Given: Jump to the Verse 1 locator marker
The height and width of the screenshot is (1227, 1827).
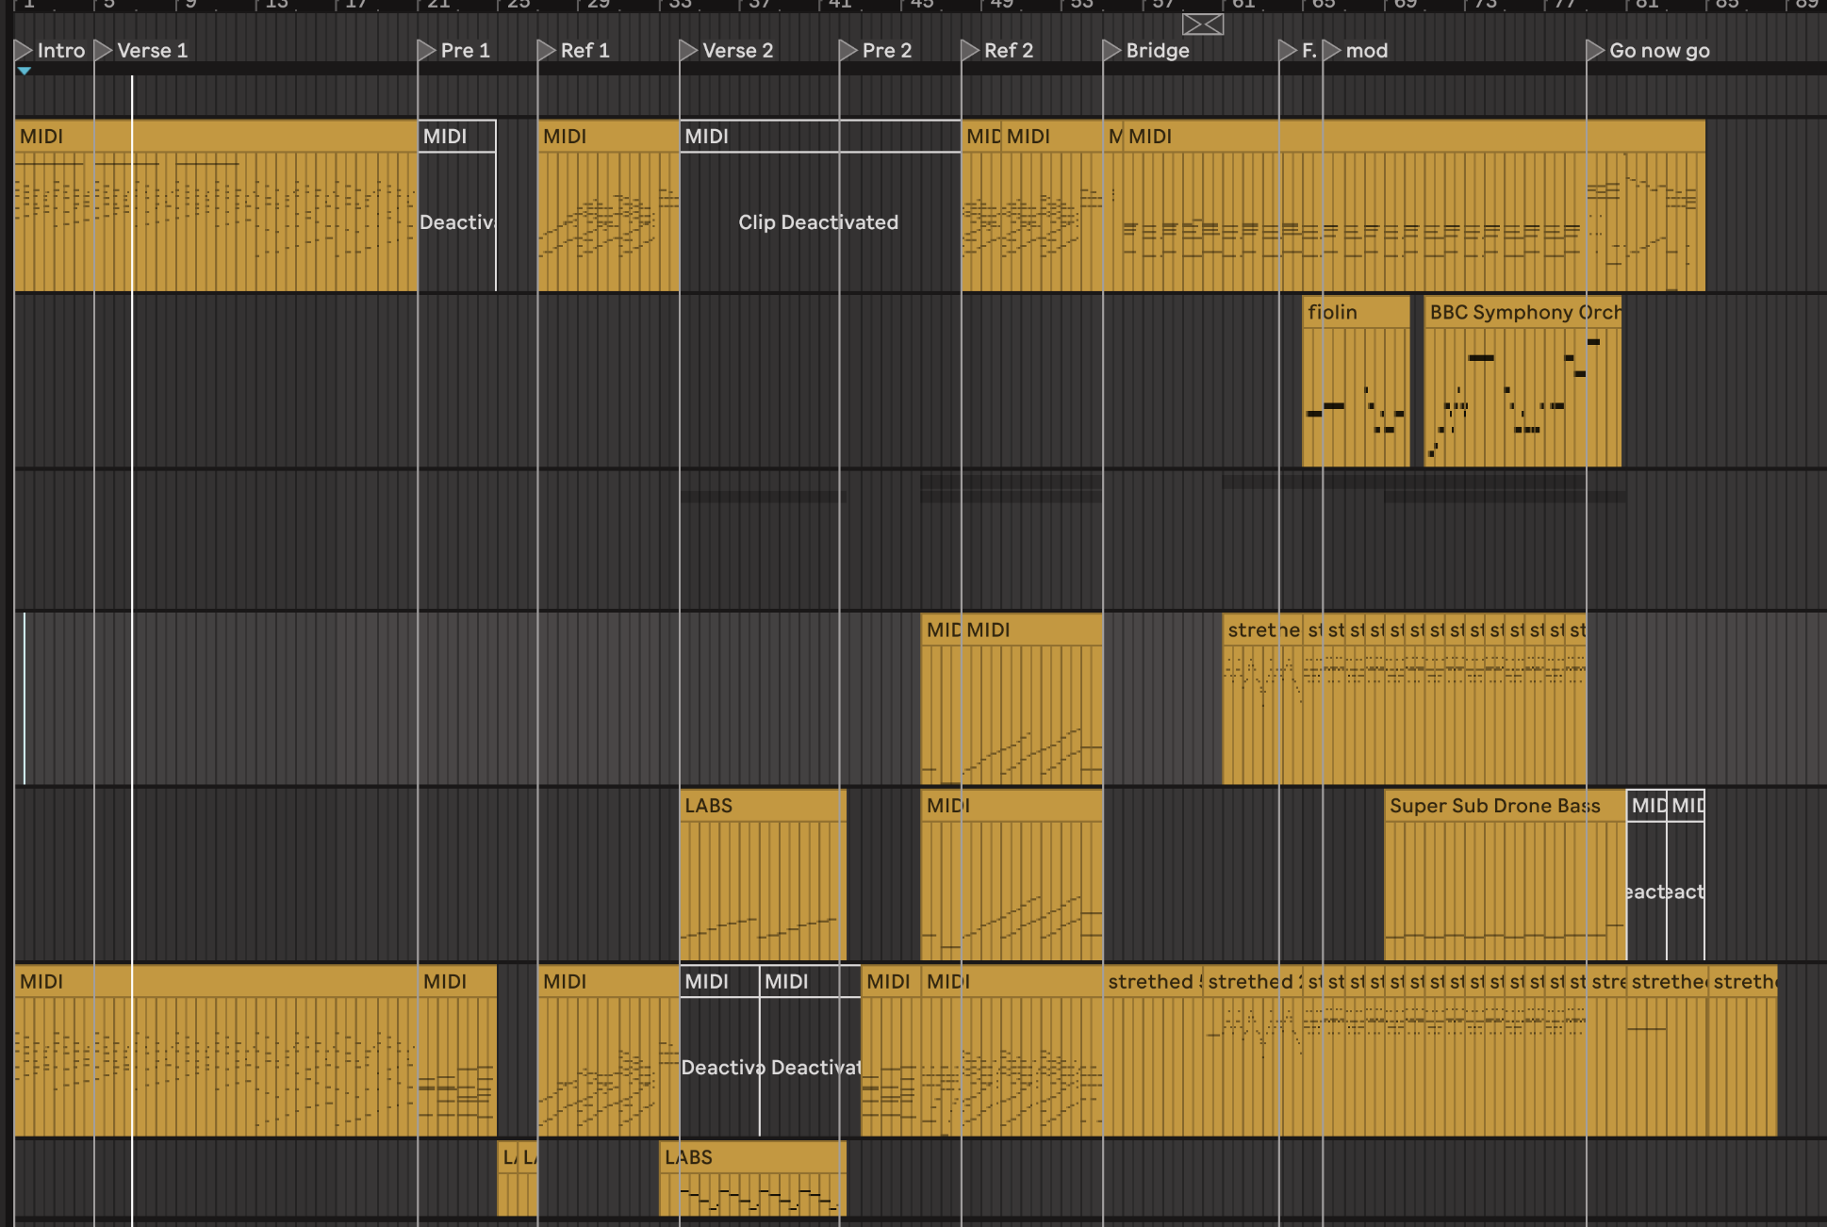Looking at the screenshot, I should pos(104,50).
